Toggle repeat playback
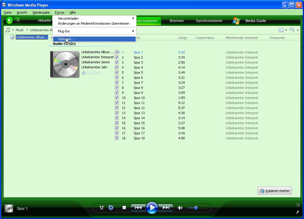Screen dimensions: 304x219 [111, 208]
